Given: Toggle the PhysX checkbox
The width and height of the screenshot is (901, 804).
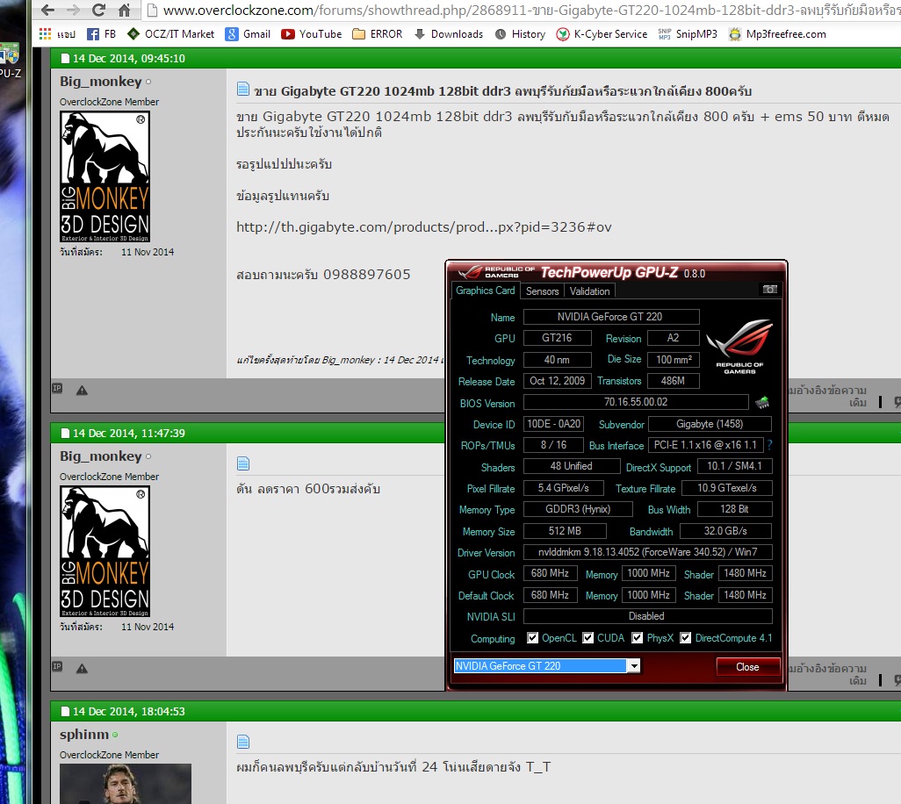Looking at the screenshot, I should point(638,638).
